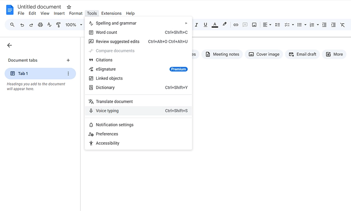
Task: Toggle underline formatting
Action: pos(205,25)
